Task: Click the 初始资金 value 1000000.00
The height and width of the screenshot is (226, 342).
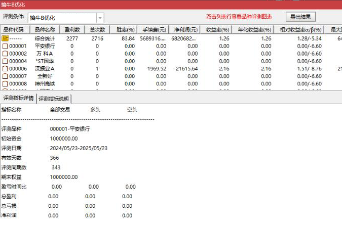Action: pos(64,139)
